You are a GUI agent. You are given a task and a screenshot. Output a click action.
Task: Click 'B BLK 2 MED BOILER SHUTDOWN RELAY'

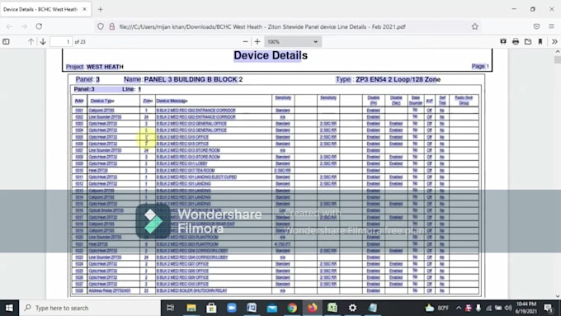[x=191, y=290]
